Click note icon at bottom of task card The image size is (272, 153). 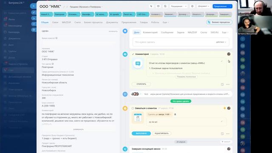pyautogui.click(x=222, y=133)
